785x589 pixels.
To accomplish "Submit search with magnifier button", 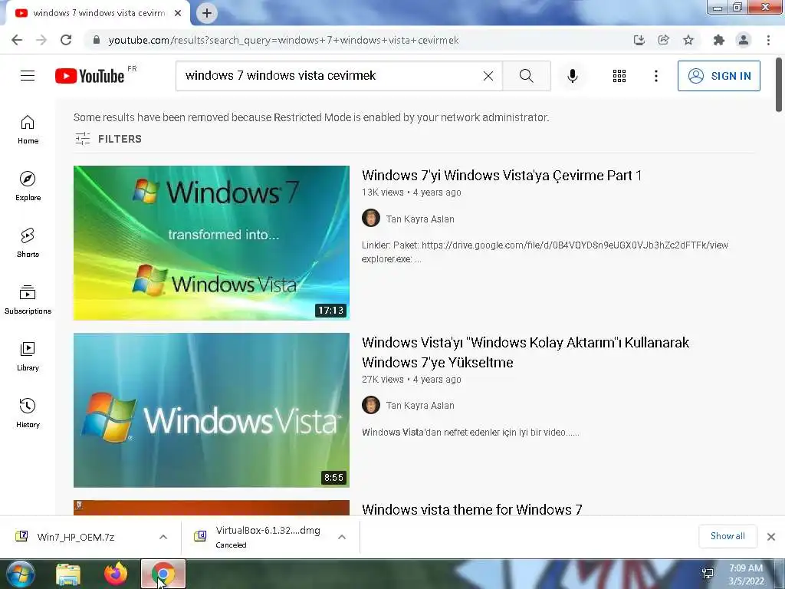I will point(526,76).
